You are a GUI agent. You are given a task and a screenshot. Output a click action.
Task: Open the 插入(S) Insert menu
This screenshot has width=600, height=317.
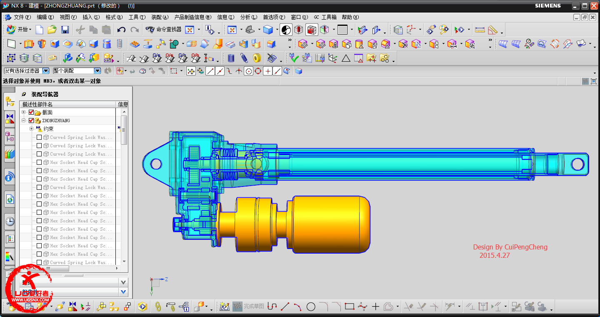[91, 17]
